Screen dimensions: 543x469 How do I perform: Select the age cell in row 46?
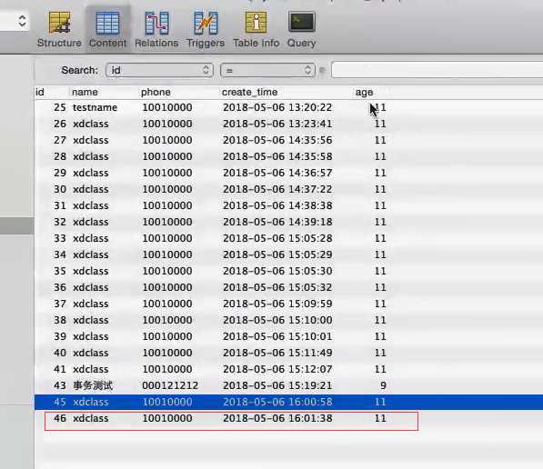(380, 418)
